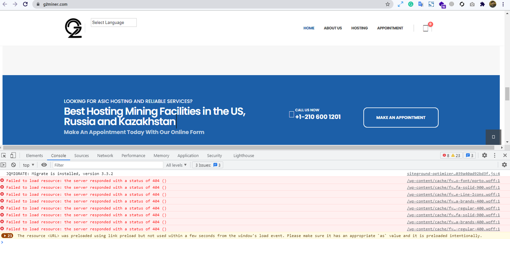510x260 pixels.
Task: Open the purple extension with badge 16
Action: pos(442,4)
